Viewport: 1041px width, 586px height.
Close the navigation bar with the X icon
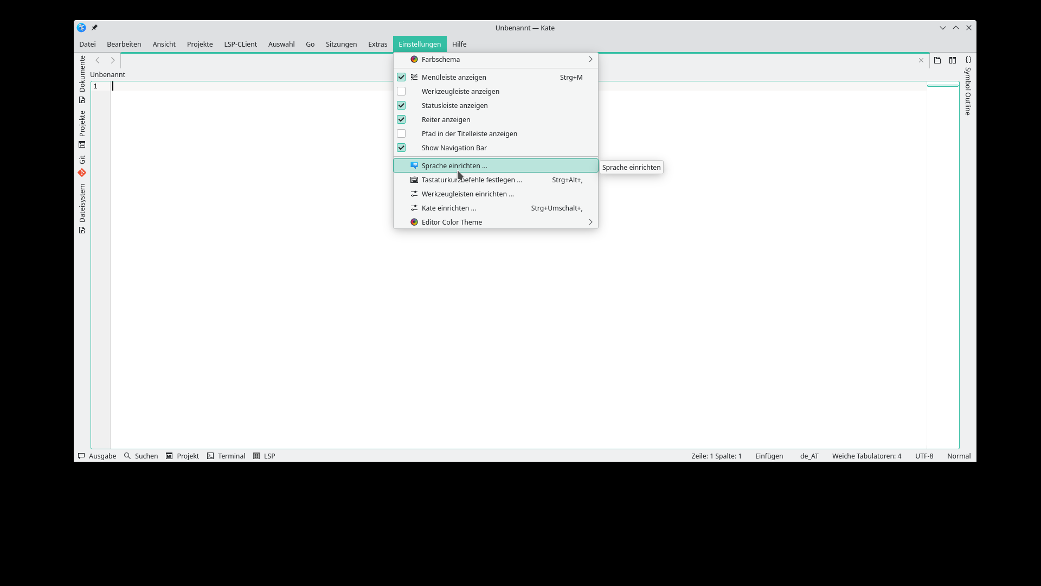point(921,60)
